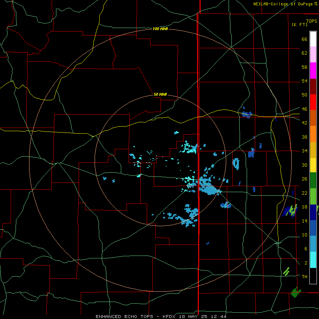This screenshot has height=319, width=319.
Task: Click the legend value 26
Action: [x=304, y=179]
